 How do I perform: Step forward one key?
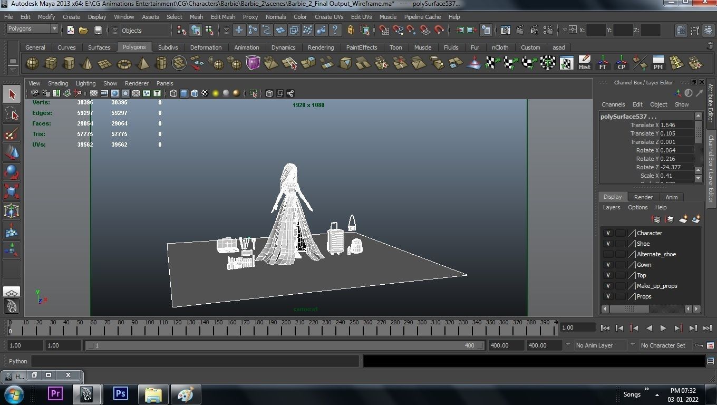pyautogui.click(x=678, y=328)
